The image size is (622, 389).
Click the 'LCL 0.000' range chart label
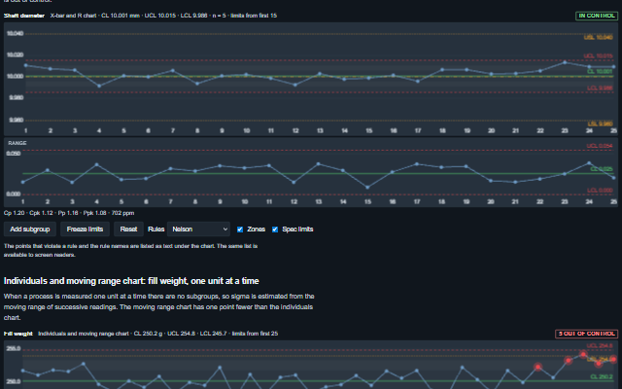tap(600, 191)
